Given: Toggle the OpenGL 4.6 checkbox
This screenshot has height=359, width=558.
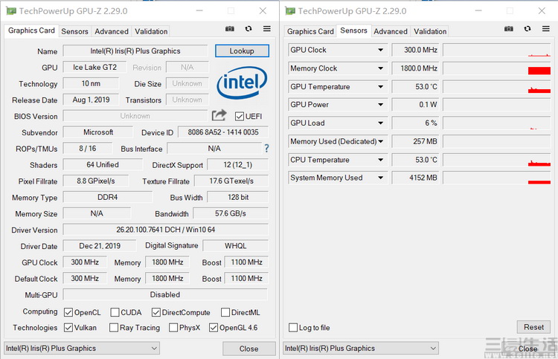Looking at the screenshot, I should coord(214,327).
